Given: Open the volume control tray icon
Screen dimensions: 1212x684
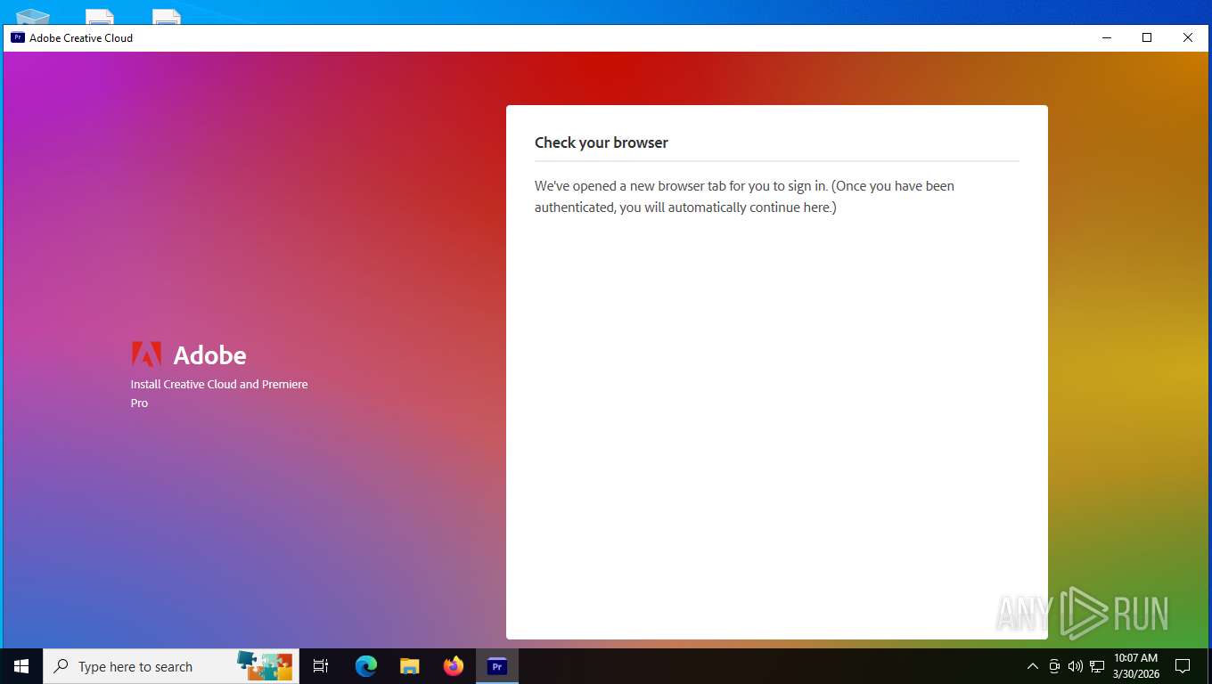Looking at the screenshot, I should click(x=1075, y=666).
